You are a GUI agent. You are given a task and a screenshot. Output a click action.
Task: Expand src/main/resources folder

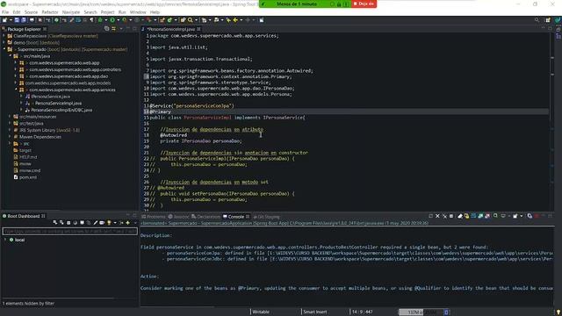10,117
